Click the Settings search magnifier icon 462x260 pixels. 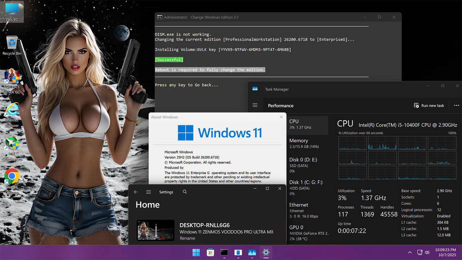[x=185, y=192]
